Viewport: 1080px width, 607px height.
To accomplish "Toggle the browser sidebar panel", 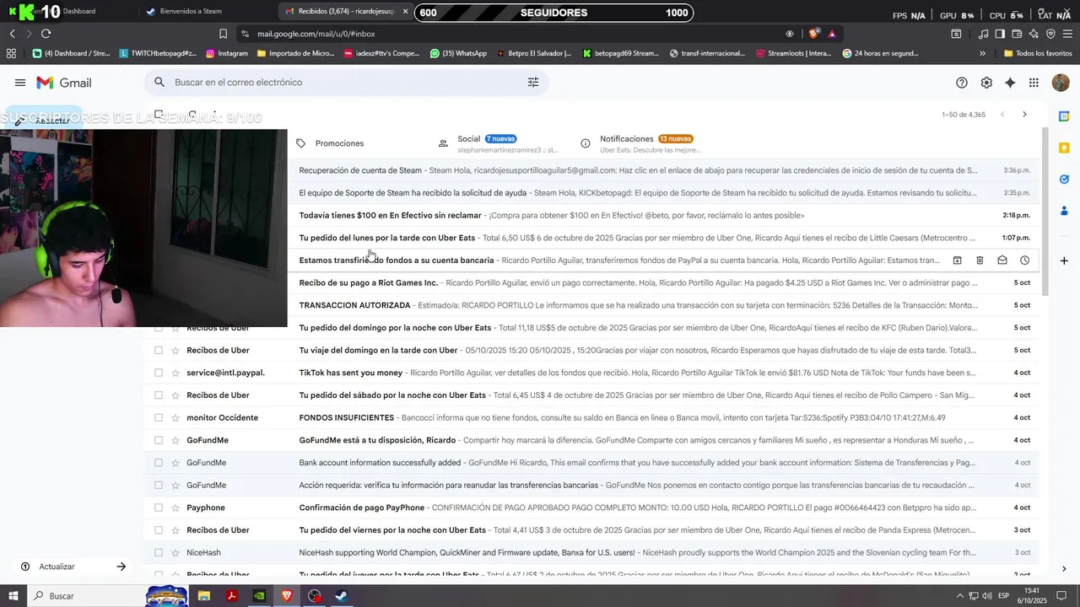I will [1000, 34].
